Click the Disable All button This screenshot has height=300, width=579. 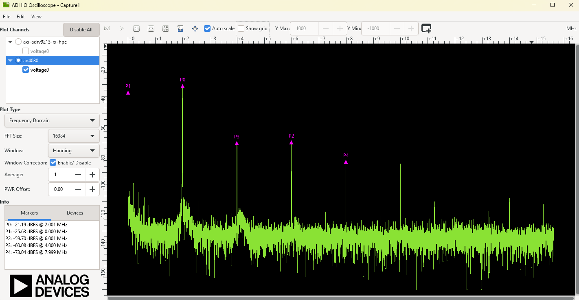click(x=81, y=30)
